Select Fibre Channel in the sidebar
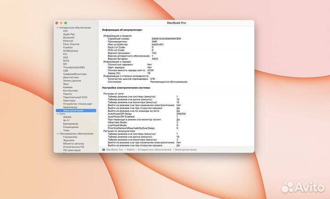 71,44
